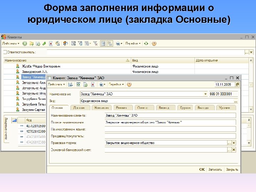Click ellipsis select button of Ответисполнитель field
256x192 pixels.
pyautogui.click(x=246, y=52)
